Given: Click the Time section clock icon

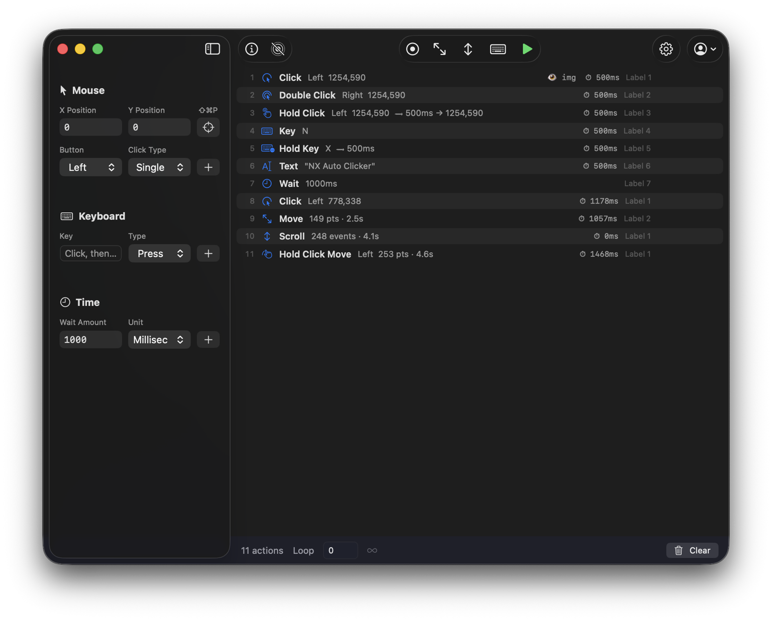Looking at the screenshot, I should coord(65,302).
